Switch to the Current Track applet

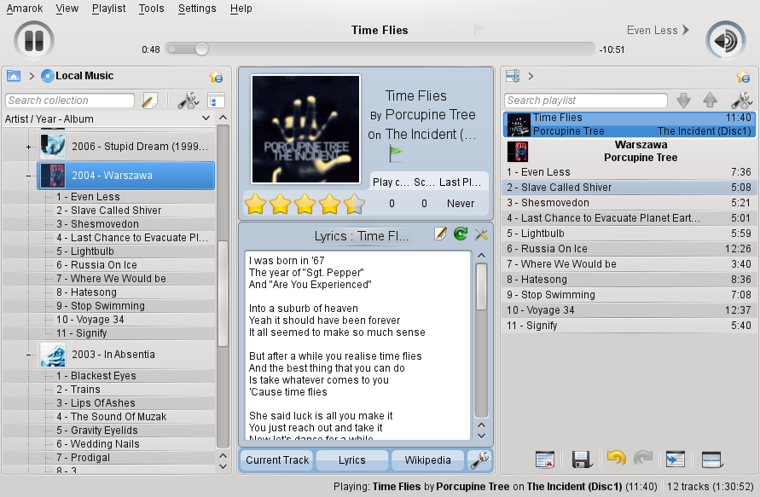[x=277, y=460]
